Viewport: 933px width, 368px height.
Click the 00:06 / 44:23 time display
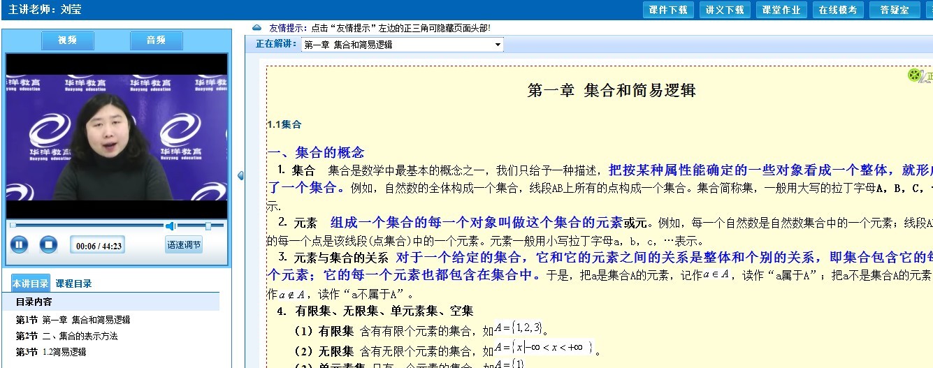coord(99,246)
